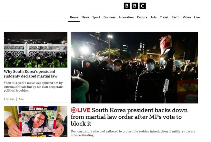Screen dimensions: 211x142
Task: Open the Travel section
Action: (164, 17)
